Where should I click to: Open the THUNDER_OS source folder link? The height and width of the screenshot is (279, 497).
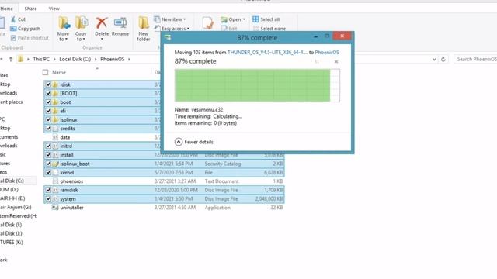pos(267,53)
